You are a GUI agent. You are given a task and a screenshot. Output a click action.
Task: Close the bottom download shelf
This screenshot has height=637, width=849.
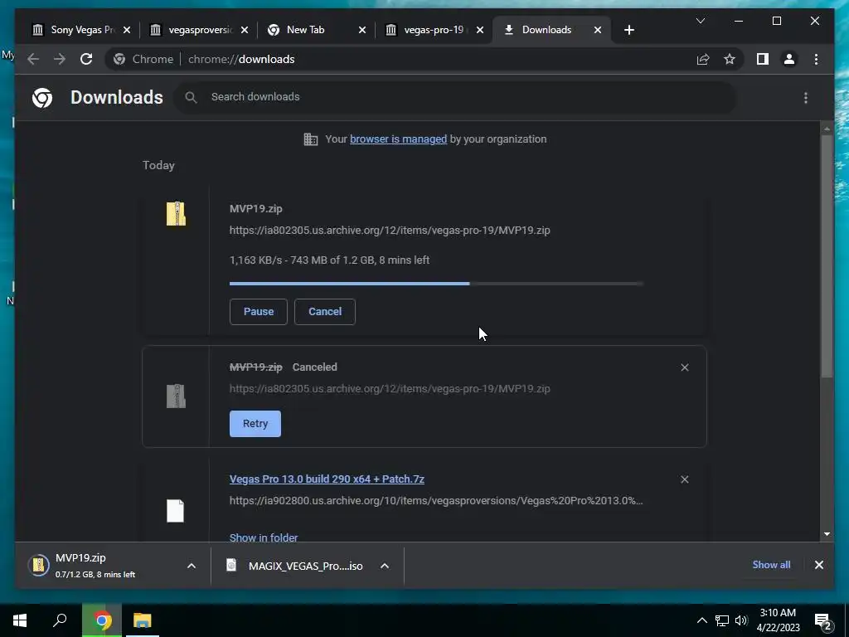(x=818, y=565)
